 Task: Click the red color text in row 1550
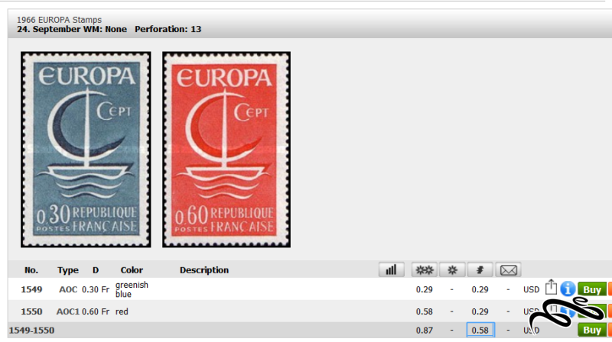click(x=122, y=311)
